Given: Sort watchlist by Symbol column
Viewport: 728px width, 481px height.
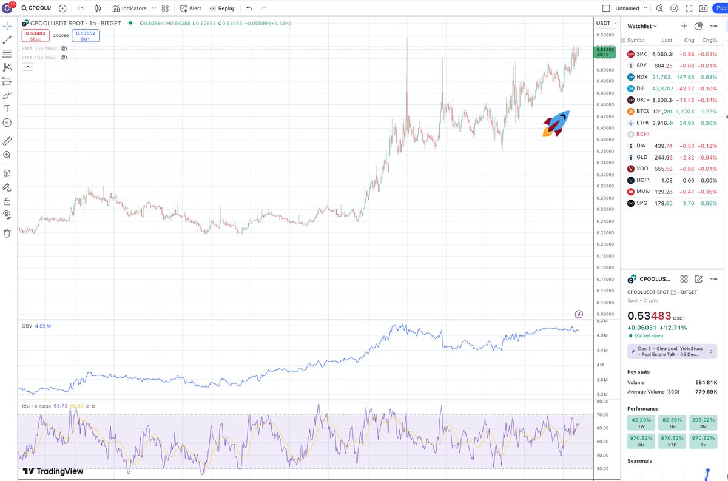Looking at the screenshot, I should tap(636, 40).
